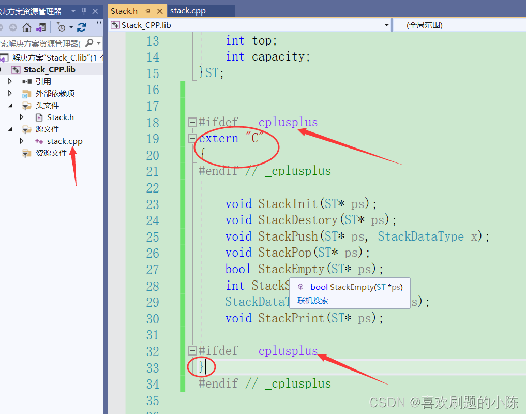The height and width of the screenshot is (414, 526).
Task: Click the Solution Explorer Home icon
Action: [x=27, y=27]
